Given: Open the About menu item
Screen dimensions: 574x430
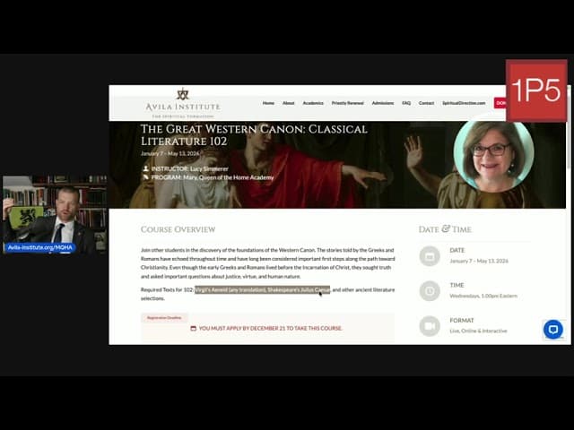Looking at the screenshot, I should 288,103.
